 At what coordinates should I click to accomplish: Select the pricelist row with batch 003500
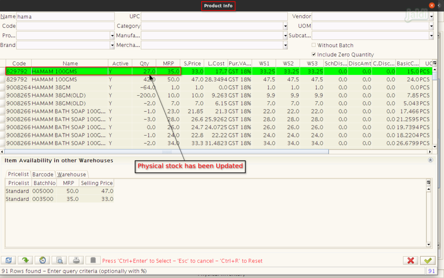pyautogui.click(x=59, y=199)
